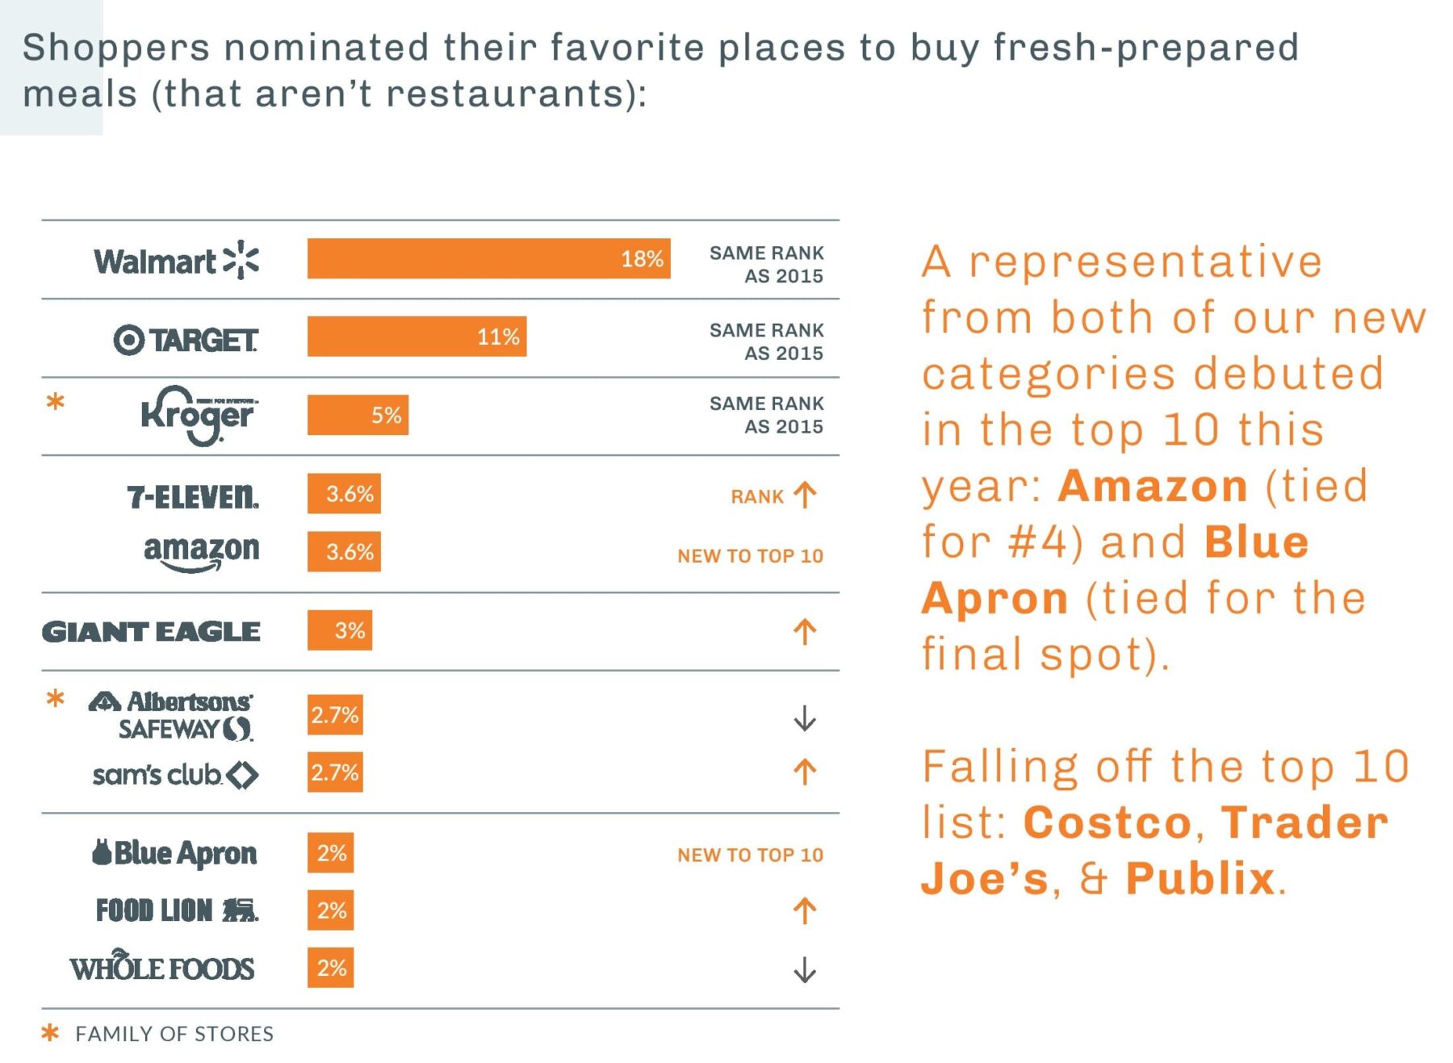Click the orange 18% Walmart bar
The height and width of the screenshot is (1063, 1453).
pyautogui.click(x=488, y=258)
